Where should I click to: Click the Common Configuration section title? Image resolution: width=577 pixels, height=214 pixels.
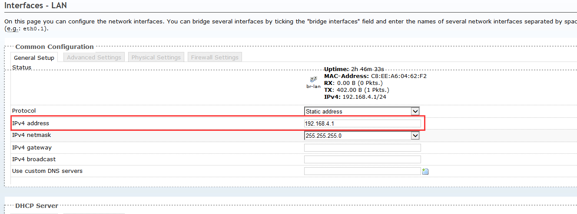coord(54,47)
